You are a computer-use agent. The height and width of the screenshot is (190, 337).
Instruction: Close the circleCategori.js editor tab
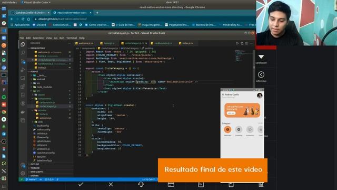click(146, 43)
